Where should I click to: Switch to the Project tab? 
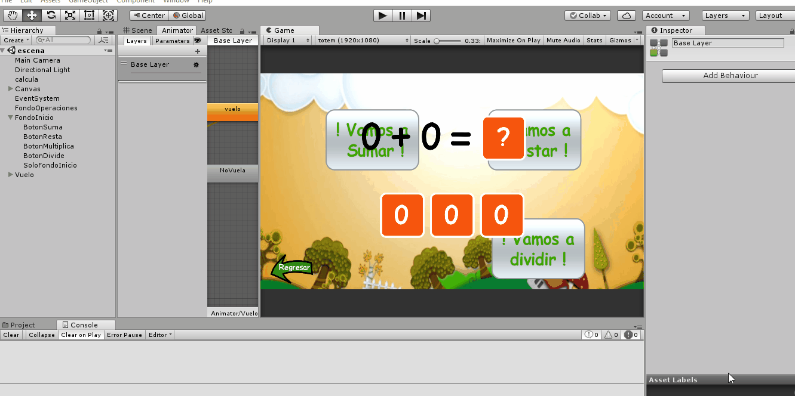click(23, 325)
